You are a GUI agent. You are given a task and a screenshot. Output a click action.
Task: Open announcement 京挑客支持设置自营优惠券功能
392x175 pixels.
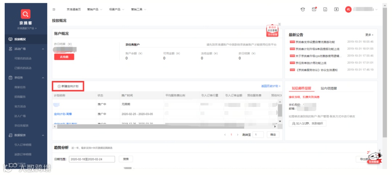[315, 42]
